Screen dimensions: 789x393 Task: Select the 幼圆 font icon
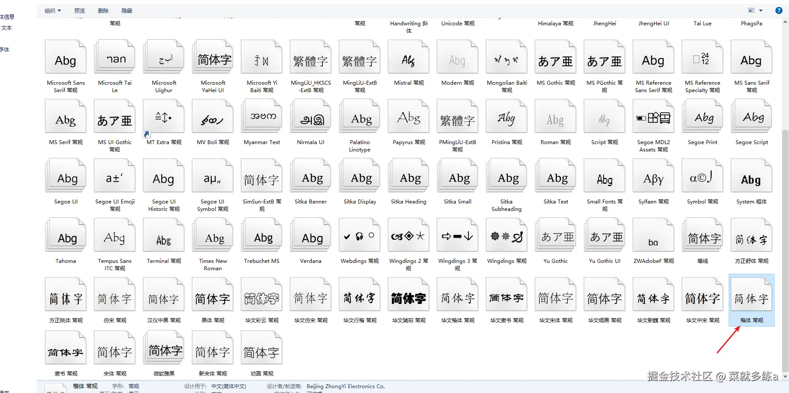[x=262, y=348]
